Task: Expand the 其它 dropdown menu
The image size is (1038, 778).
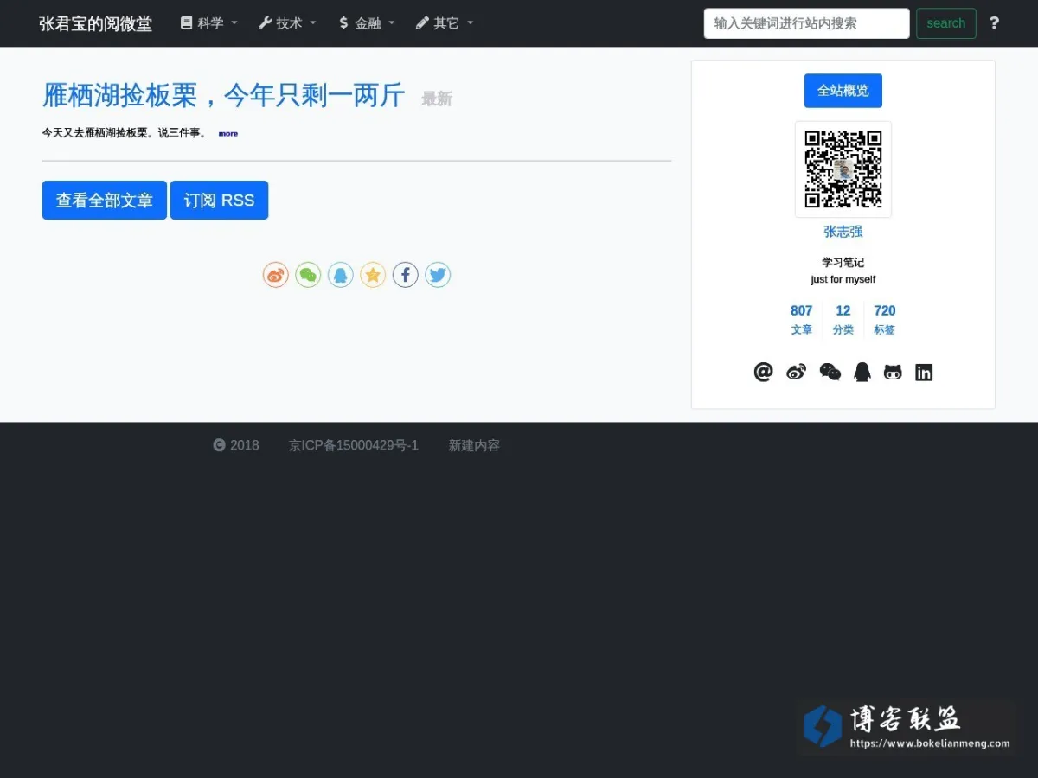Action: click(x=445, y=23)
